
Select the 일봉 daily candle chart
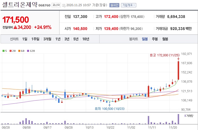point(145,39)
